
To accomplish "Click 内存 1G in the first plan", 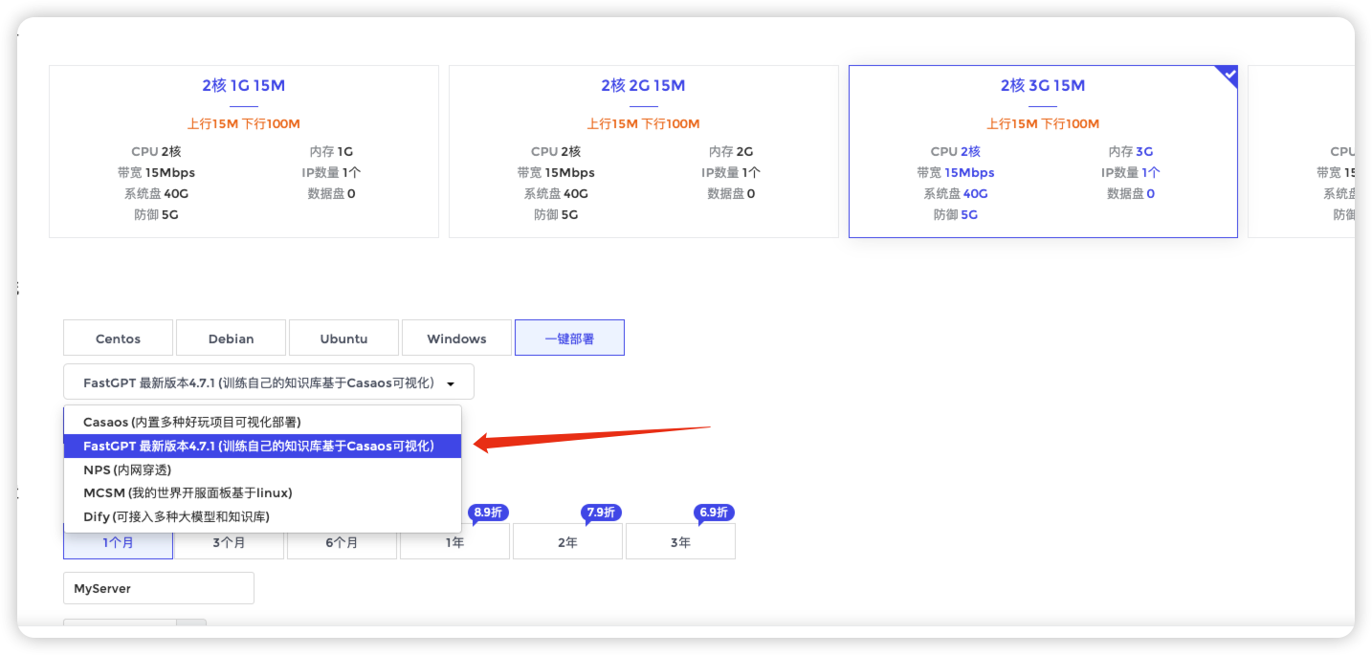I will (331, 151).
